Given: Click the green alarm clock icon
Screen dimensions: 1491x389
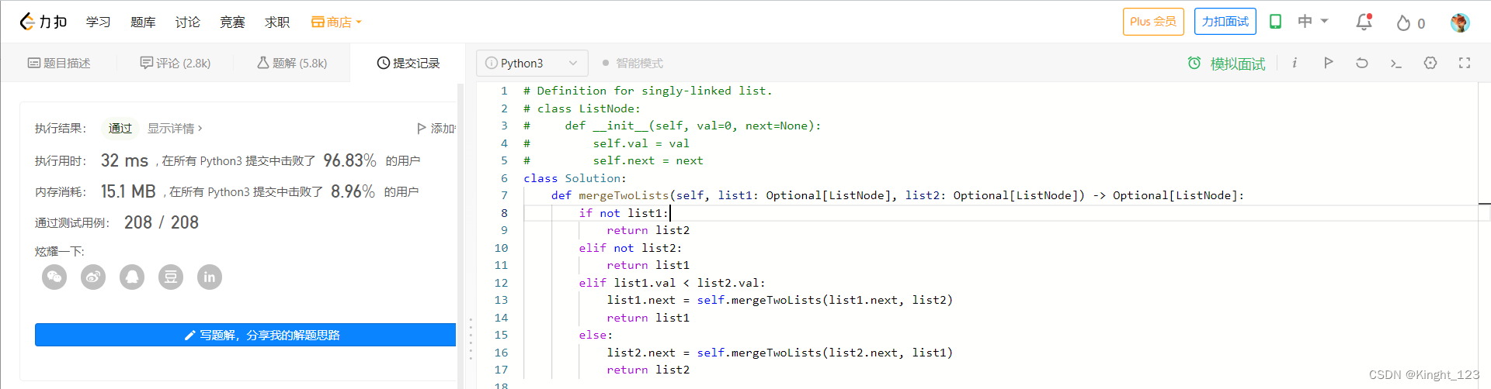Looking at the screenshot, I should (x=1194, y=63).
